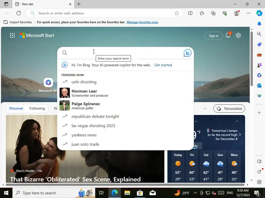Click the magnifier icon in the search box
This screenshot has width=265, height=198.
[64, 53]
